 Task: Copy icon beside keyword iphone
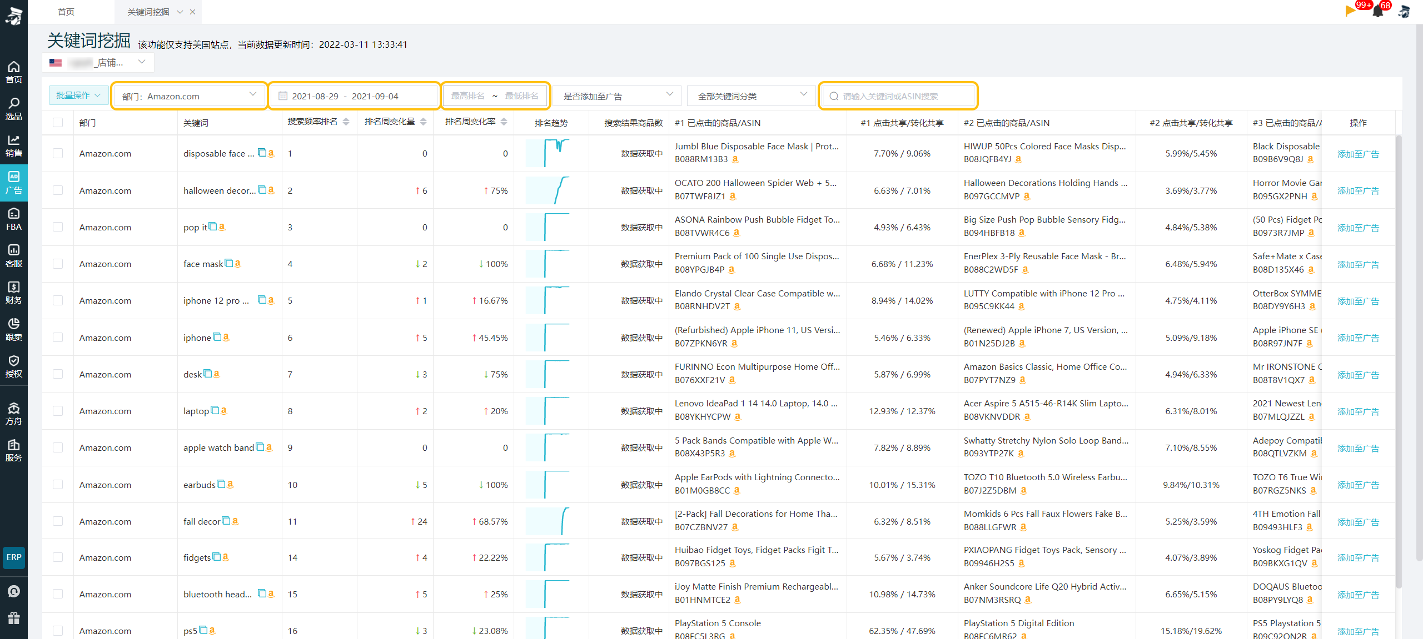point(217,337)
